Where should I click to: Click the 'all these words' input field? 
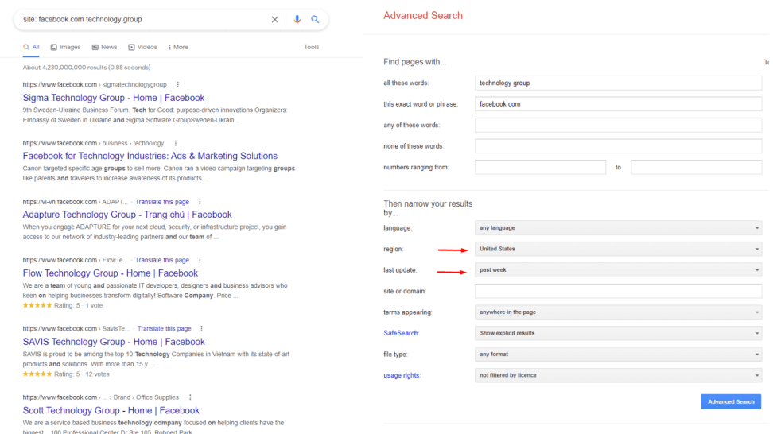tap(618, 83)
